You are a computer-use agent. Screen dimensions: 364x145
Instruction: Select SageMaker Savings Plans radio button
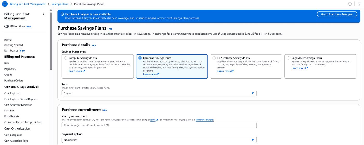point(289,58)
